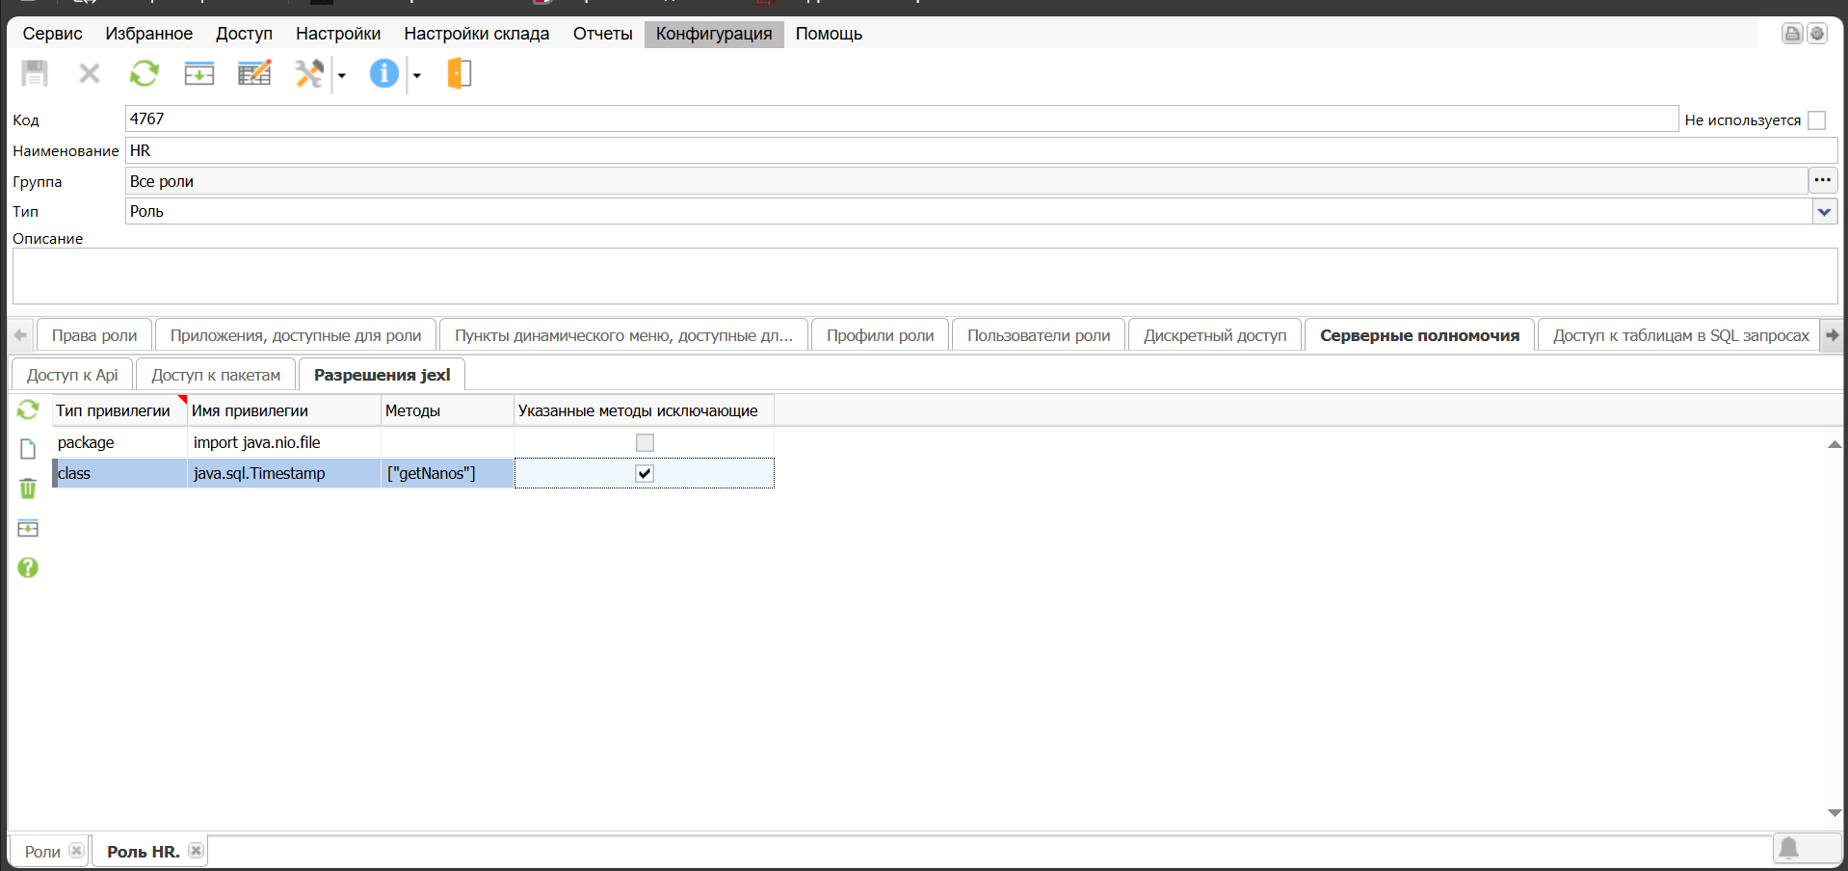Delete row with the trash bin icon

tap(28, 488)
